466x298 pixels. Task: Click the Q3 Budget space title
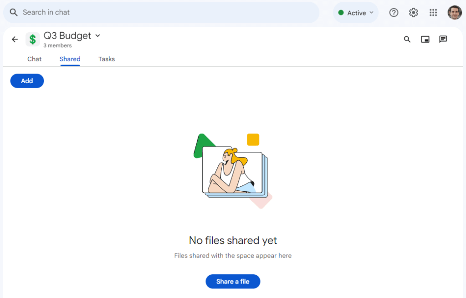pyautogui.click(x=67, y=35)
